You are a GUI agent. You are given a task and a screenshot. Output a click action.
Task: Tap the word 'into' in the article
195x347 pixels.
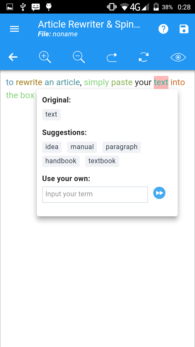178,82
